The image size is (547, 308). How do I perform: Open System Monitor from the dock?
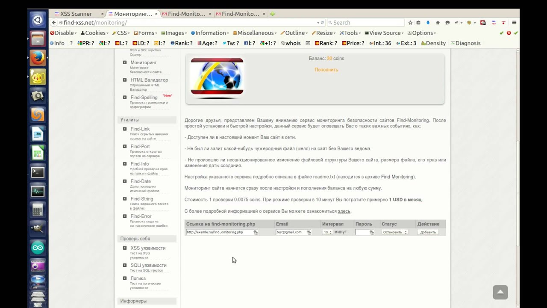pos(38,191)
